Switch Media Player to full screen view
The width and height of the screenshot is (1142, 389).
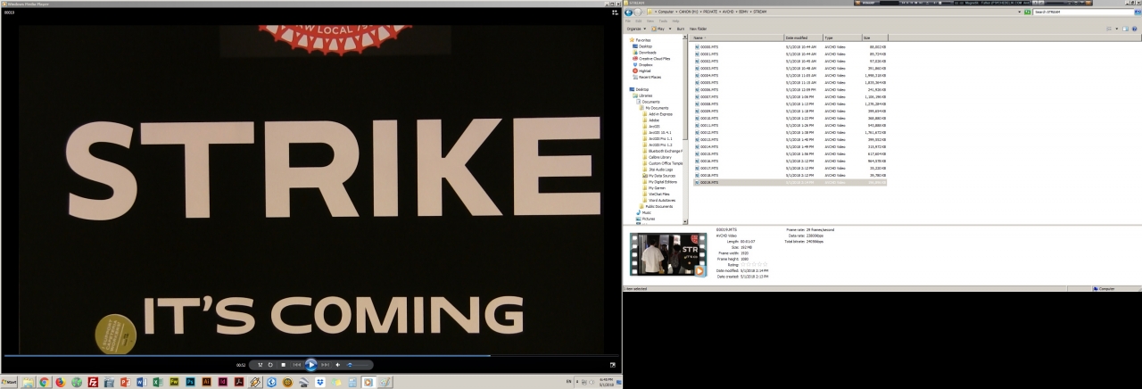tap(613, 364)
